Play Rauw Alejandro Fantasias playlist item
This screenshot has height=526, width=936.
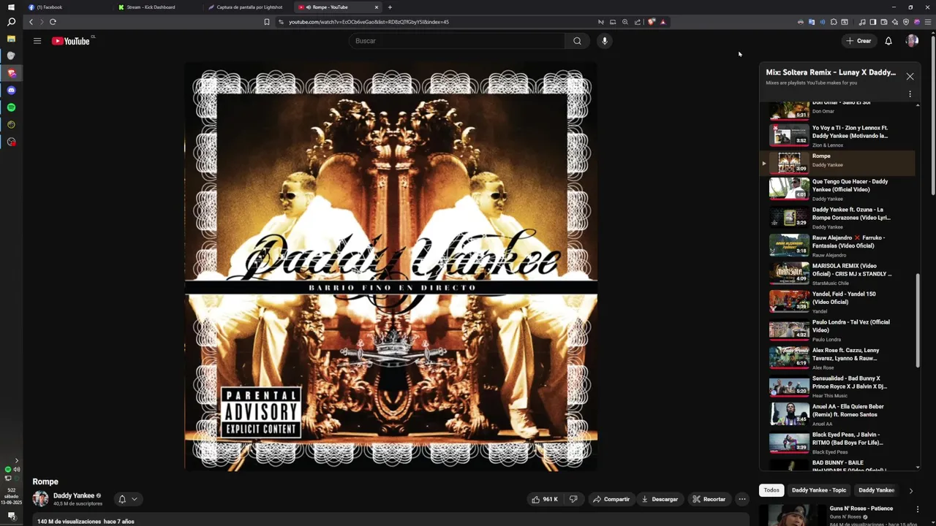point(837,245)
